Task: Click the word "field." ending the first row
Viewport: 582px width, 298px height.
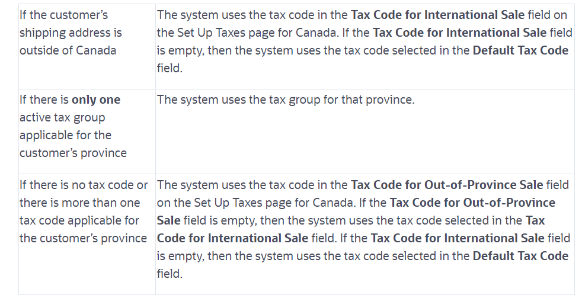Action: pos(170,68)
